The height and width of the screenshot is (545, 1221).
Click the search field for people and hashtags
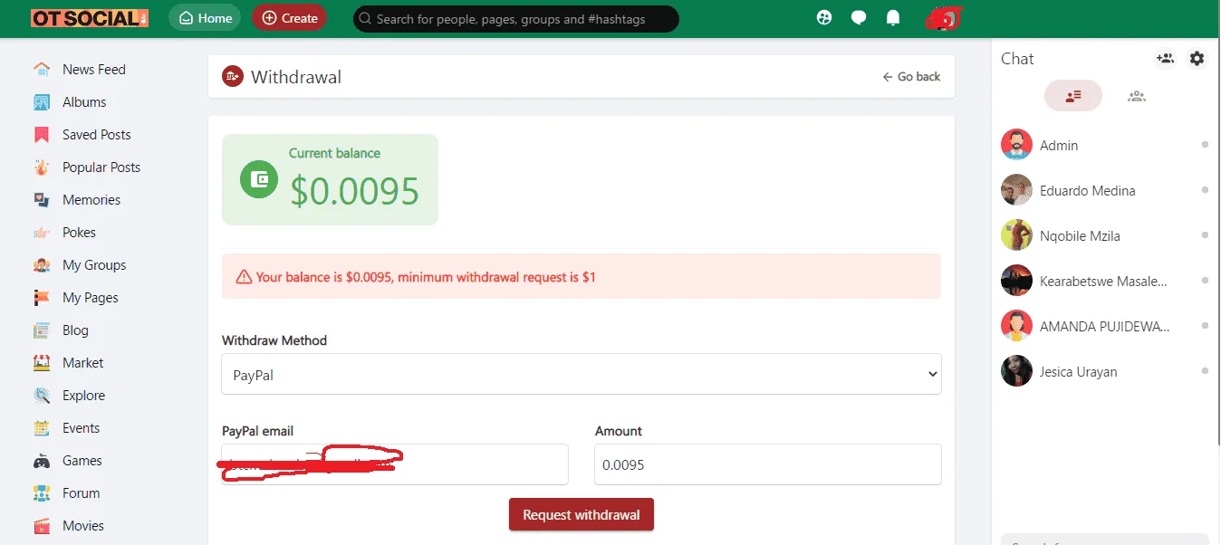(515, 18)
